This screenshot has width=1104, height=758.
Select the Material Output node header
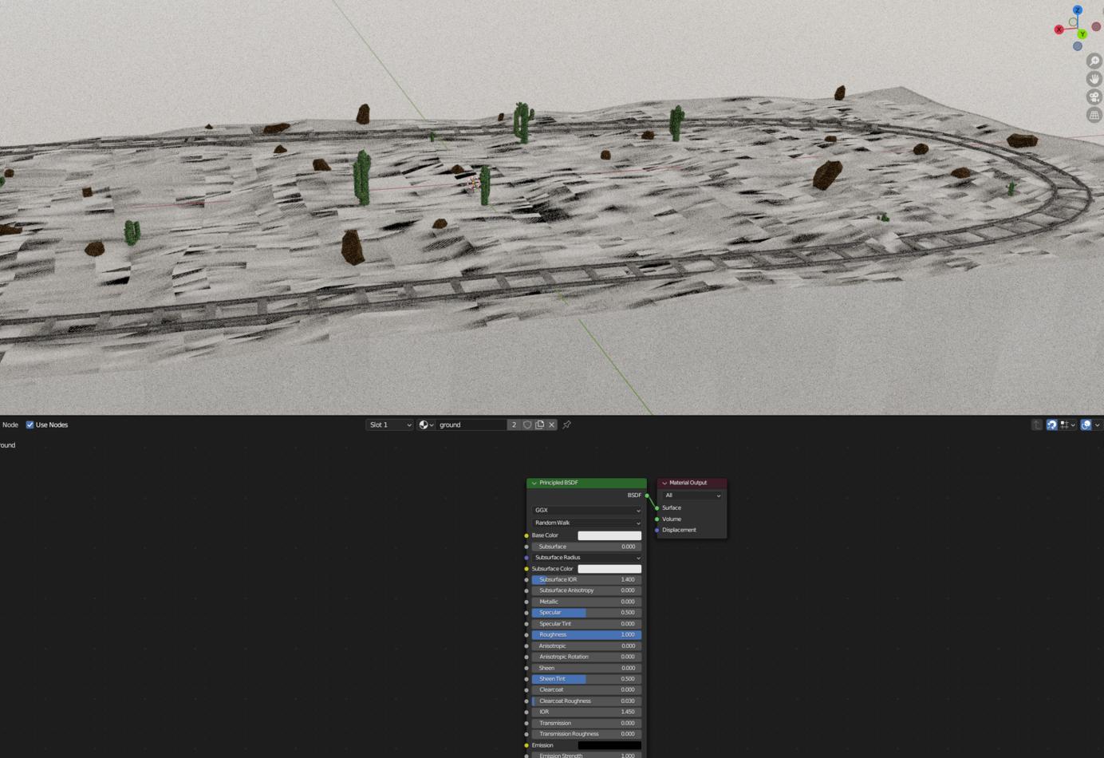pos(692,484)
